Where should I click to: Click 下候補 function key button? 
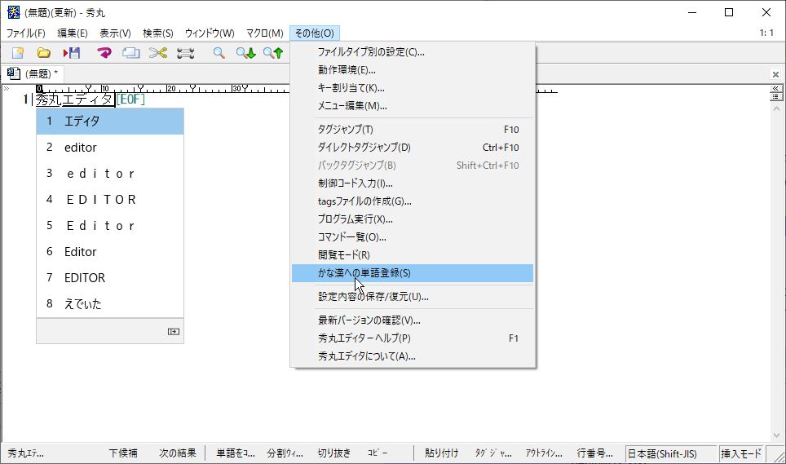click(x=123, y=453)
